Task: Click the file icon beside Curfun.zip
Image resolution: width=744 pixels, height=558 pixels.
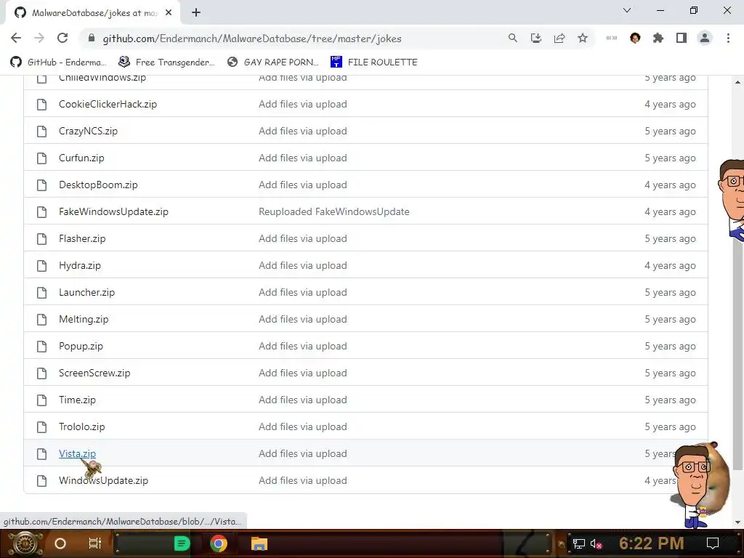Action: (x=41, y=158)
